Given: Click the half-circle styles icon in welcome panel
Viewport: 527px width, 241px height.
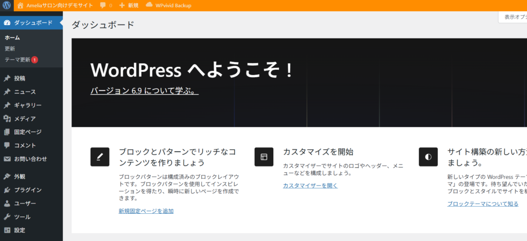Looking at the screenshot, I should click(x=428, y=157).
